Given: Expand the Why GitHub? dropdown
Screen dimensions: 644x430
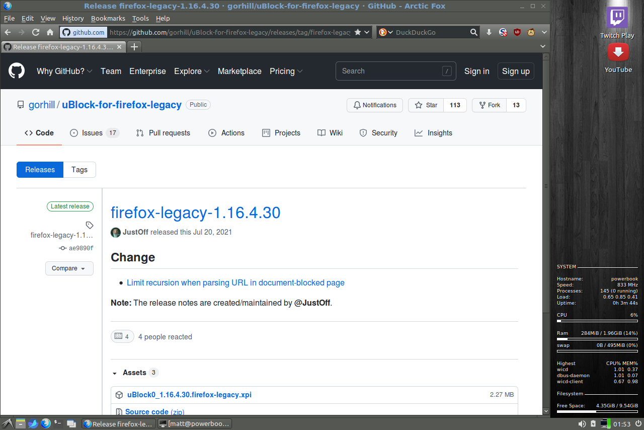Looking at the screenshot, I should point(64,71).
